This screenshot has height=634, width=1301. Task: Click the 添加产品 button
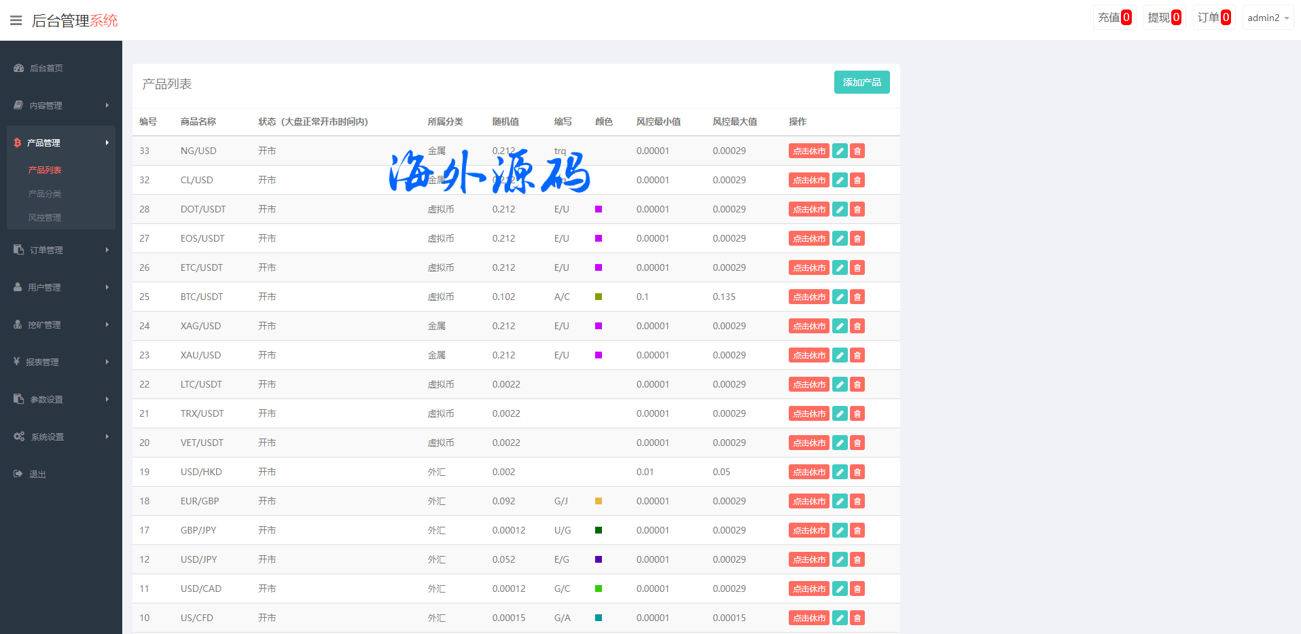pyautogui.click(x=861, y=82)
